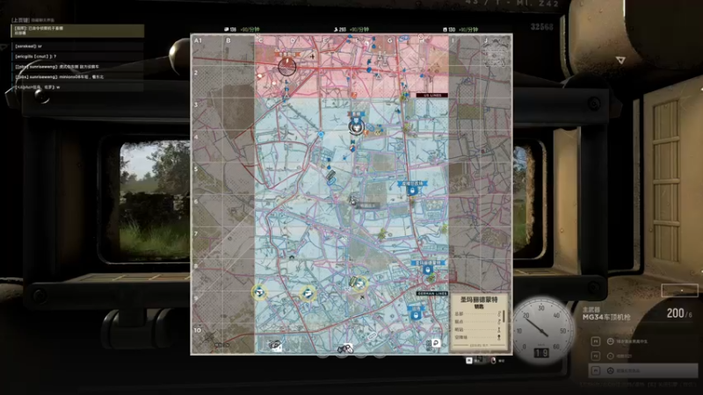Click the blue banner above the central strongpoint

click(x=356, y=115)
